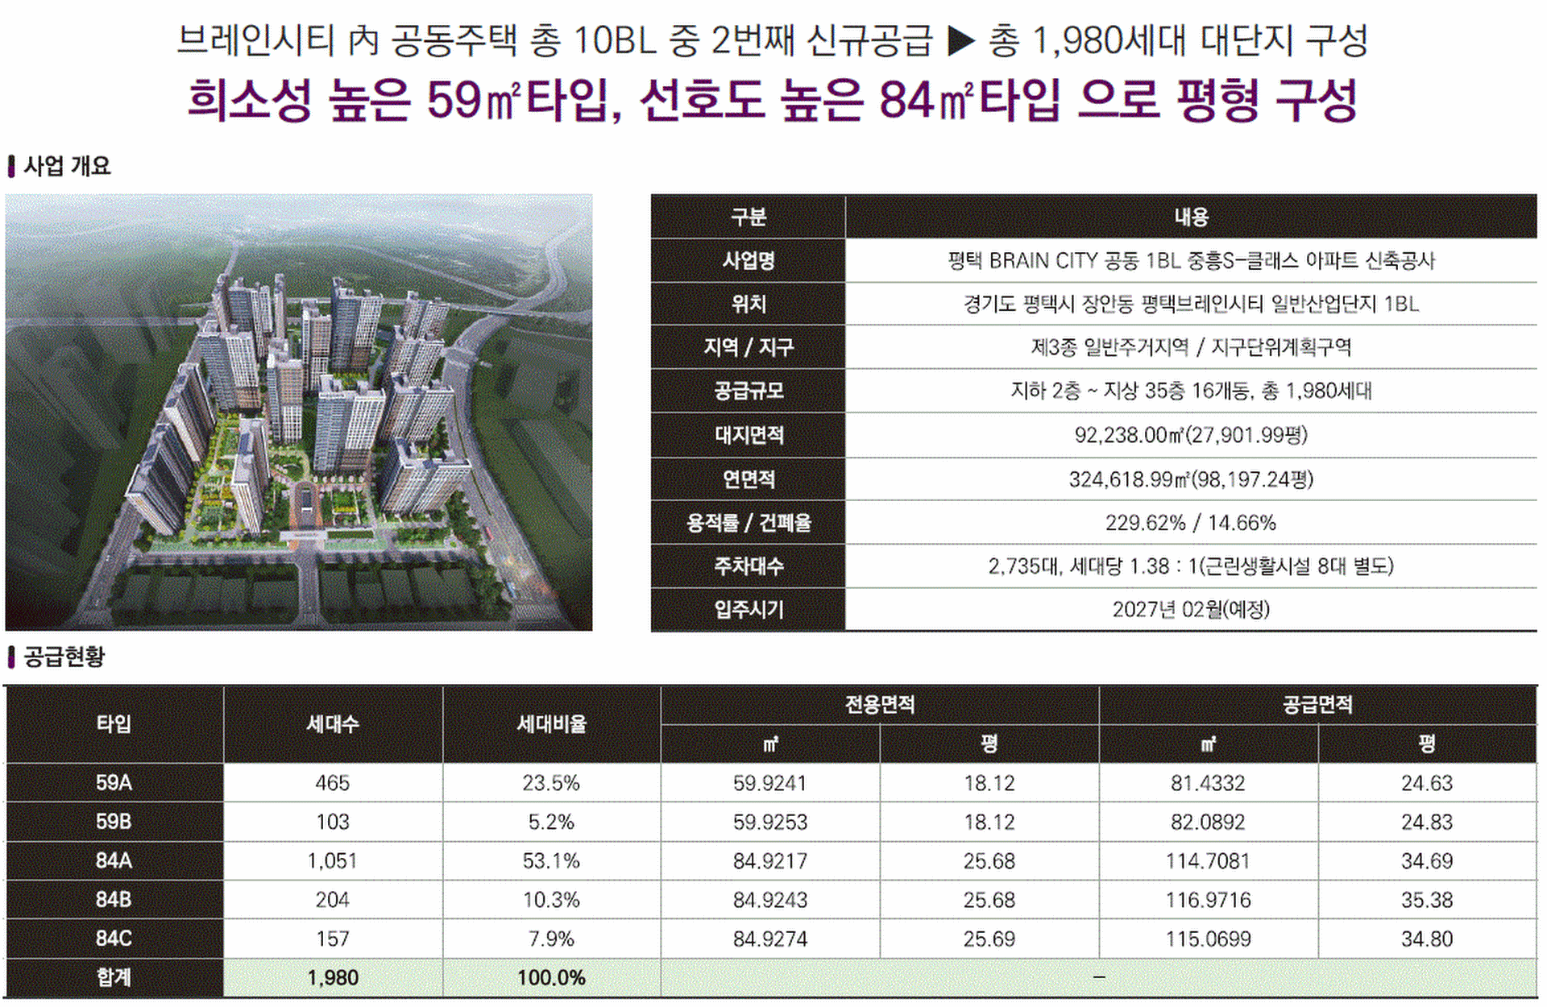Click the 59A household count '465'
This screenshot has width=1547, height=1007.
point(333,783)
